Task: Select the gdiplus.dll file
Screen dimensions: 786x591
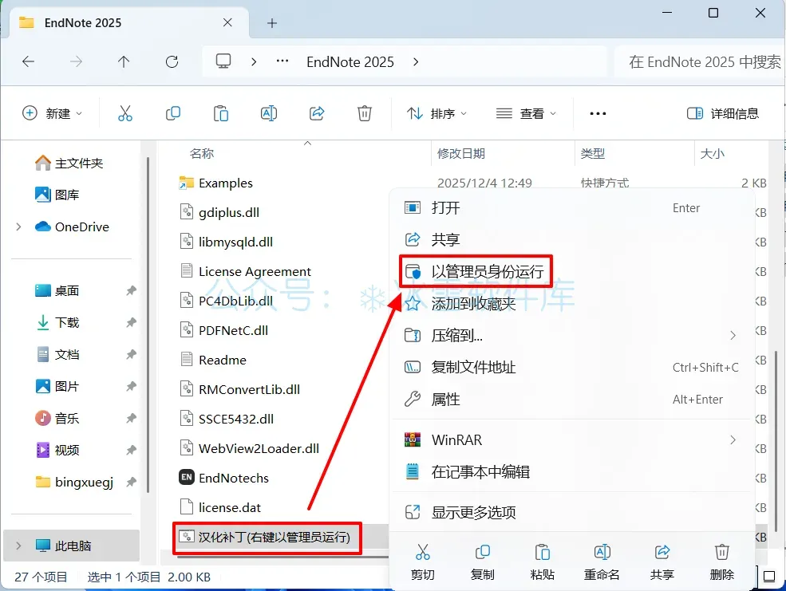Action: [x=219, y=212]
